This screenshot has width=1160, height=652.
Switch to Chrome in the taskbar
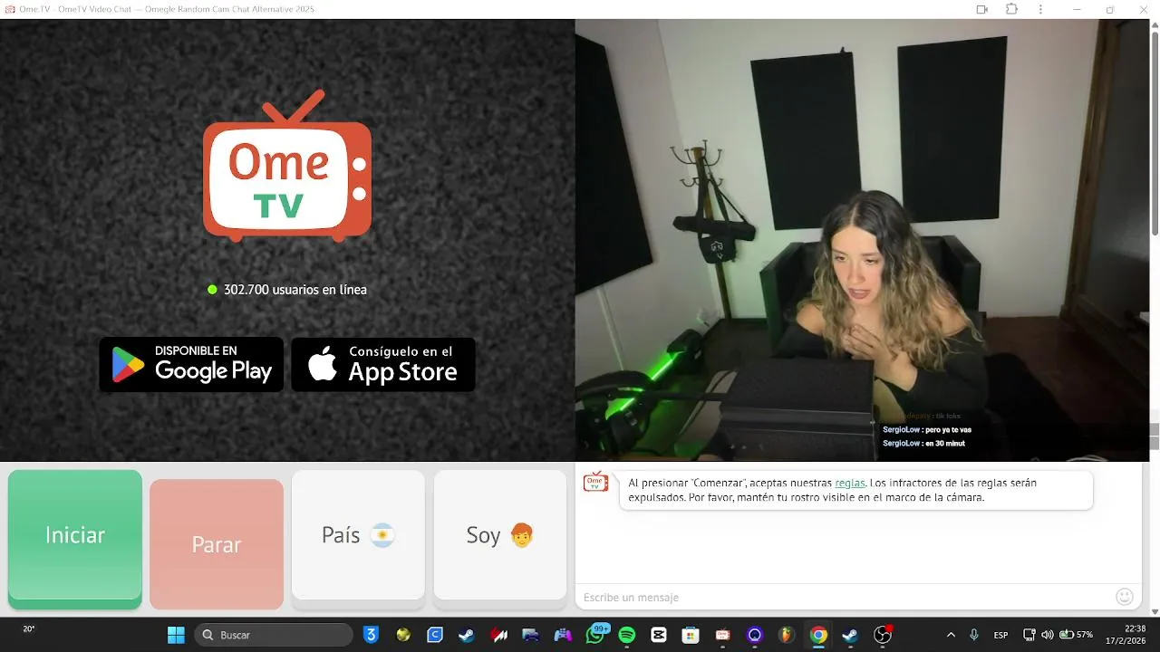click(818, 635)
